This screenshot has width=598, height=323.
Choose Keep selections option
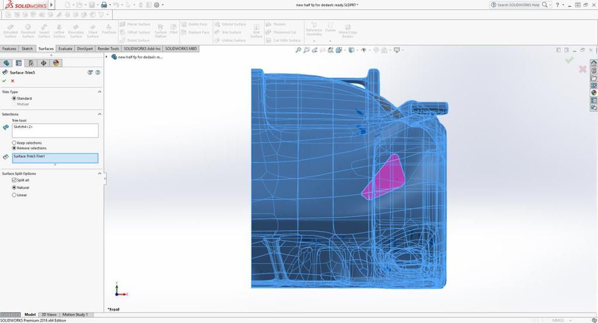(14, 143)
